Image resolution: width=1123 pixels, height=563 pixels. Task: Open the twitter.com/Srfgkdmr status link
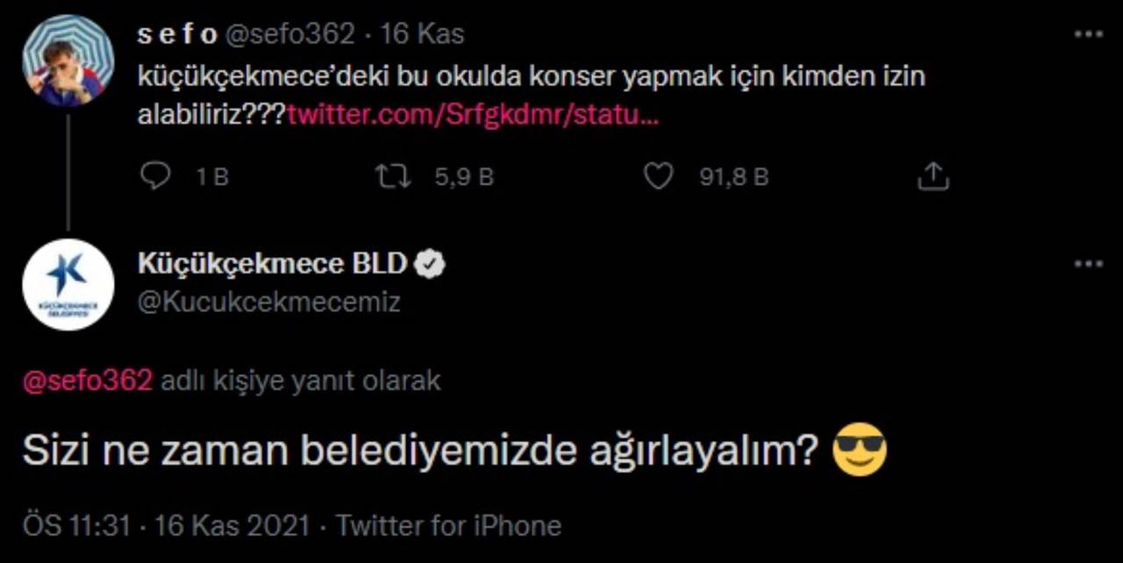tap(473, 115)
